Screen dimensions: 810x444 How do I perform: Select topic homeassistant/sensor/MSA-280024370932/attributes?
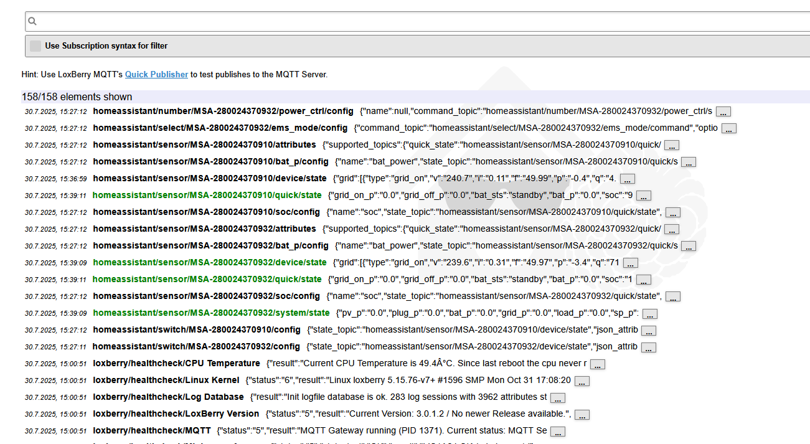204,229
